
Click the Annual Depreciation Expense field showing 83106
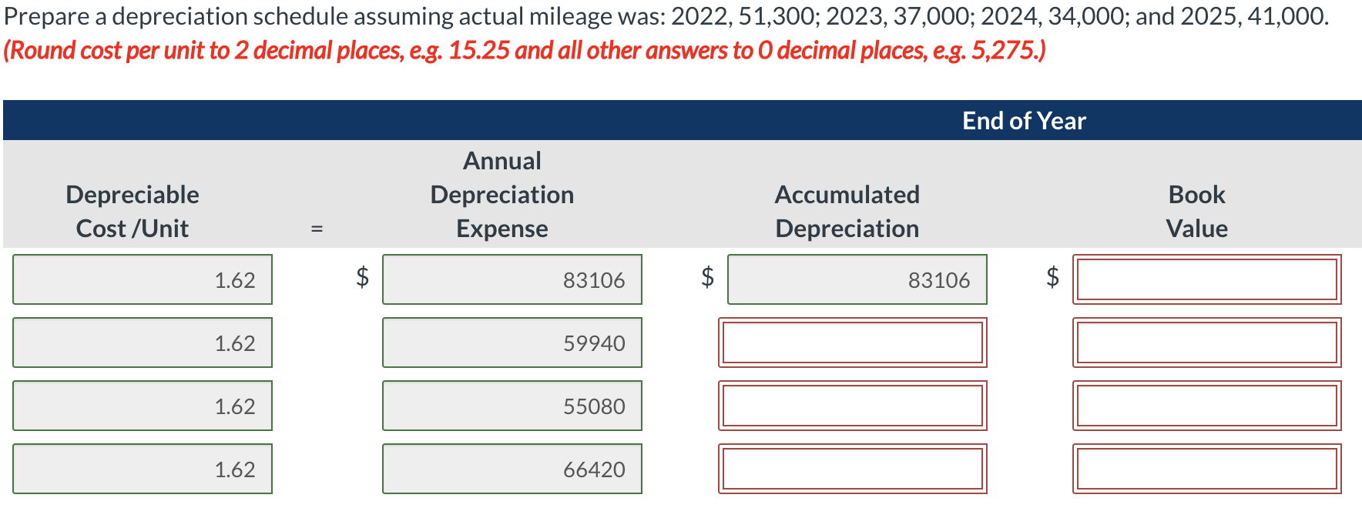[x=512, y=279]
